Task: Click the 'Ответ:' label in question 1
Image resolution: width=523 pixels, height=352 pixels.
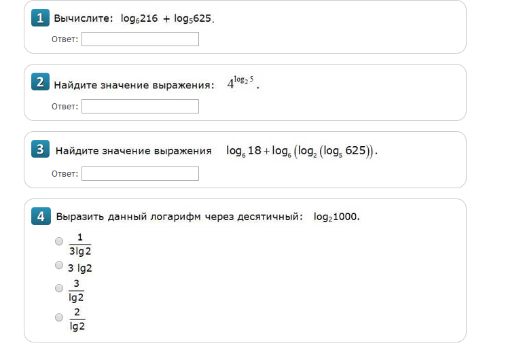Action: [65, 39]
